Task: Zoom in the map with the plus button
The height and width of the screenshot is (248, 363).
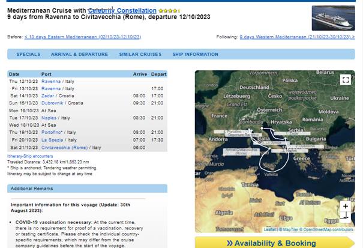Action: pyautogui.click(x=346, y=206)
